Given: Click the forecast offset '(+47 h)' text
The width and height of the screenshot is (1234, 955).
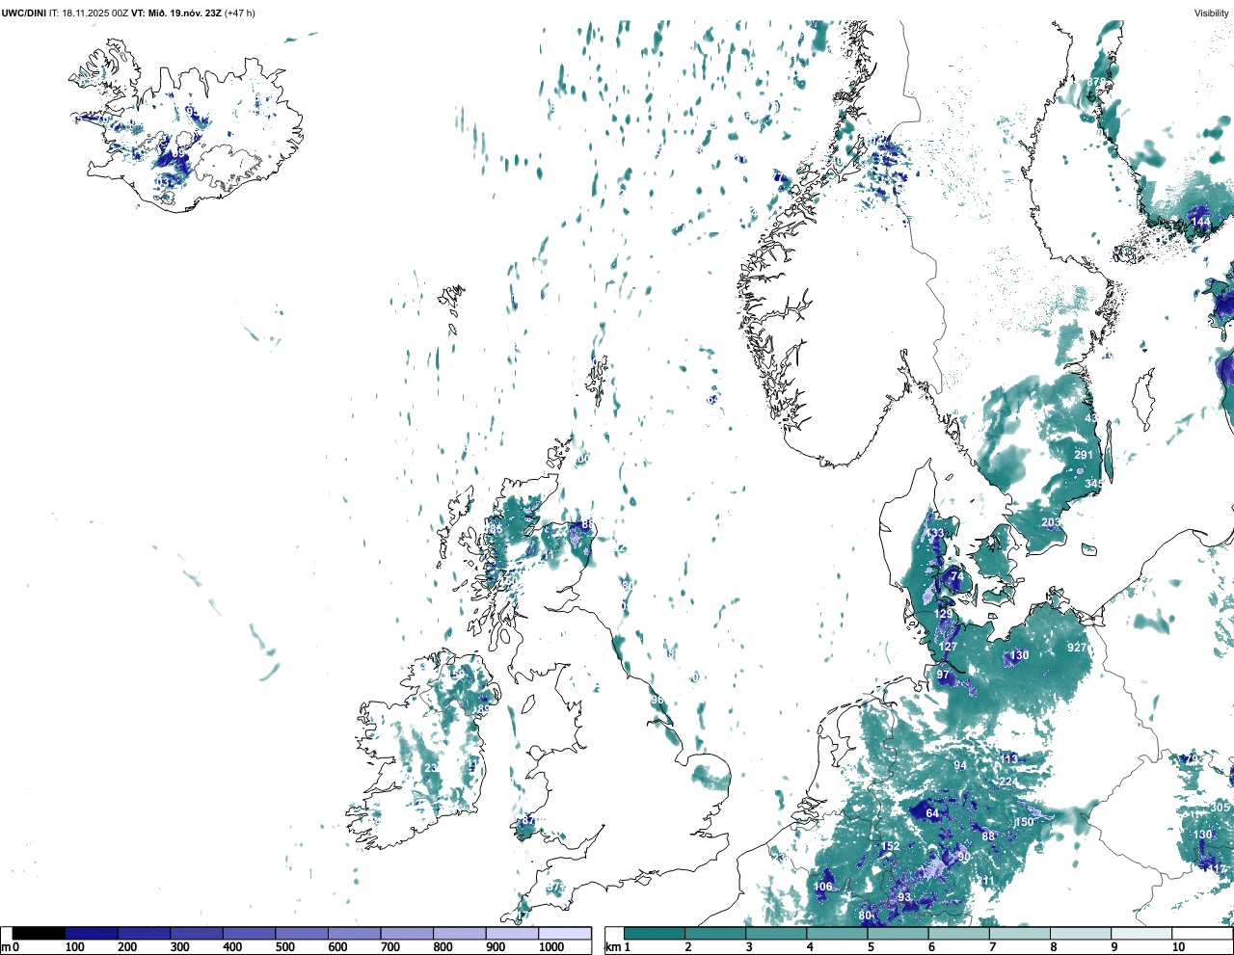Looking at the screenshot, I should 240,13.
